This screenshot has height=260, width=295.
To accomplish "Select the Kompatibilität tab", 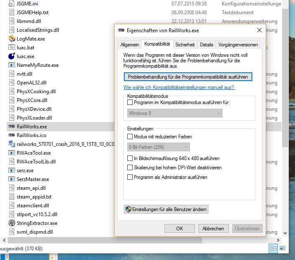I will pyautogui.click(x=157, y=44).
